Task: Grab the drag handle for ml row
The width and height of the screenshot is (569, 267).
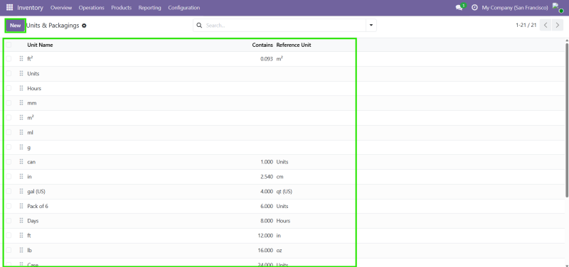Action: pyautogui.click(x=21, y=133)
